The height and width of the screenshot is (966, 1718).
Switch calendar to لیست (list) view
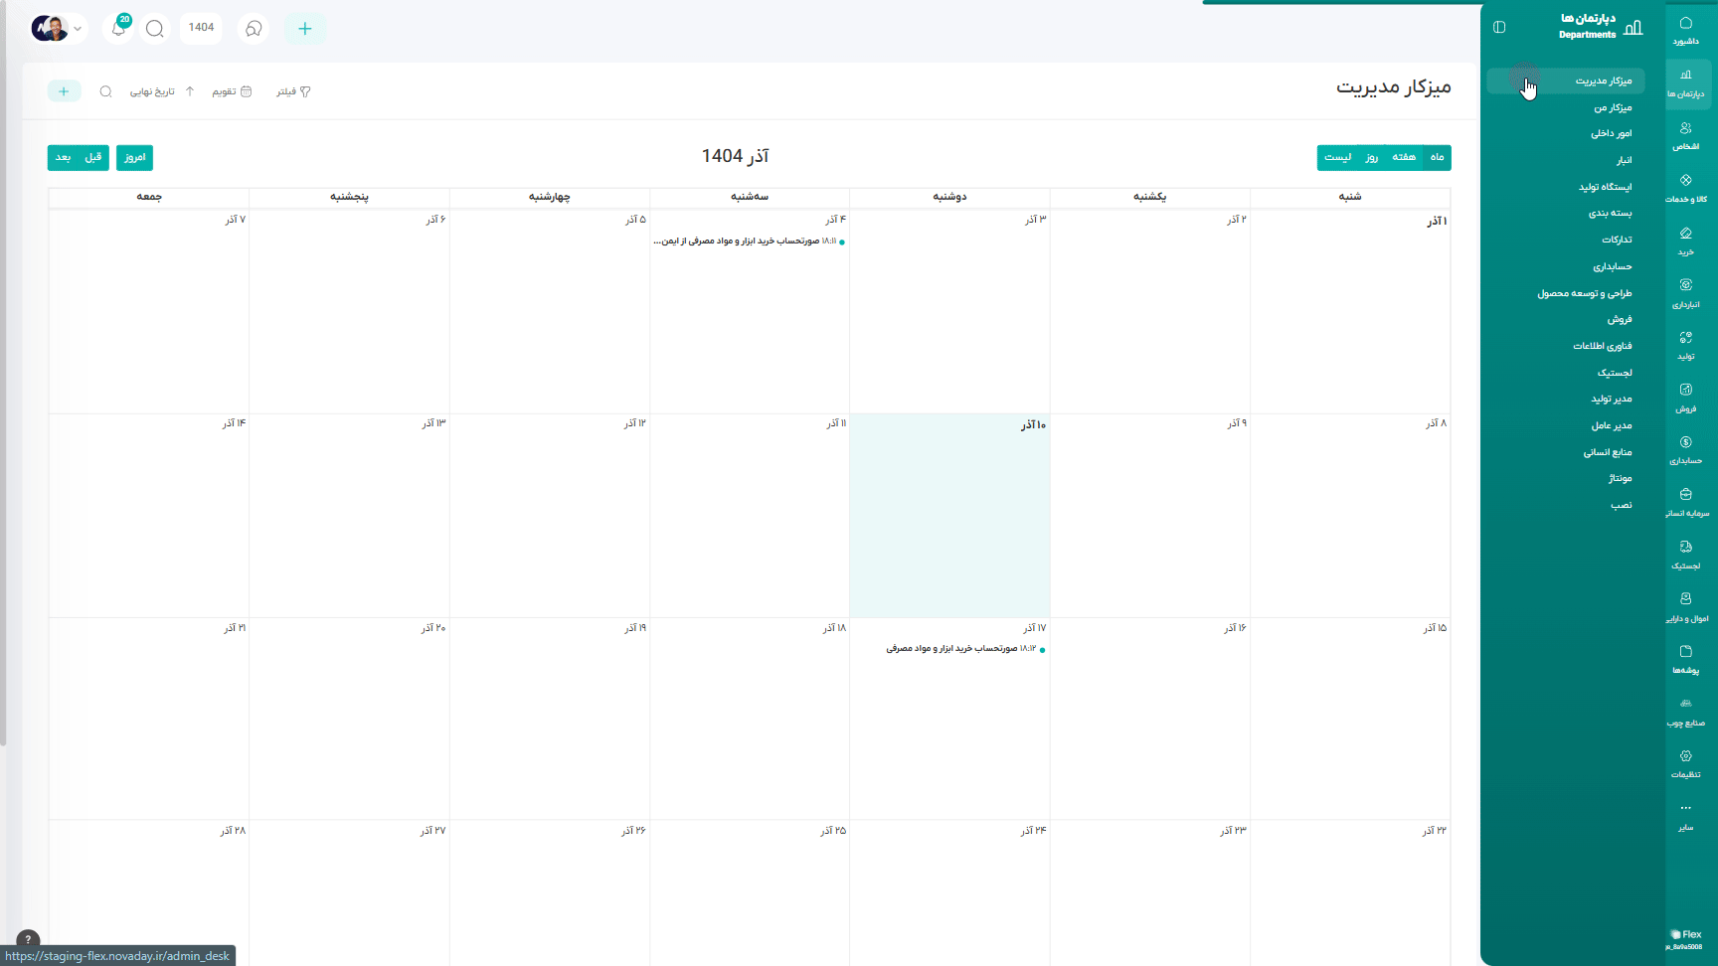1337,158
